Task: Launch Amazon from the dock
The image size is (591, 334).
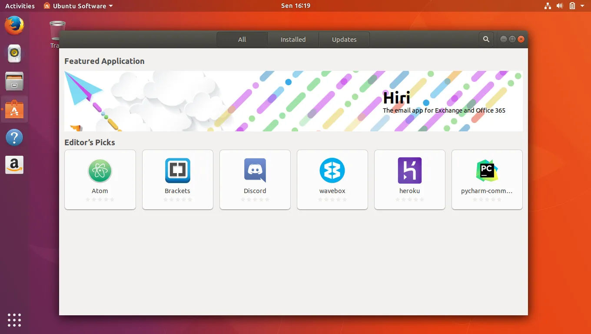Action: tap(14, 165)
